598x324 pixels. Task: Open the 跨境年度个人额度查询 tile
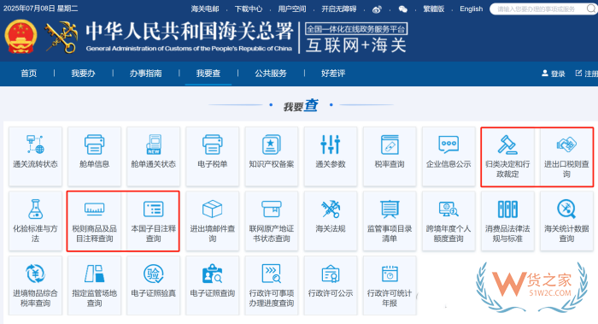(x=448, y=221)
